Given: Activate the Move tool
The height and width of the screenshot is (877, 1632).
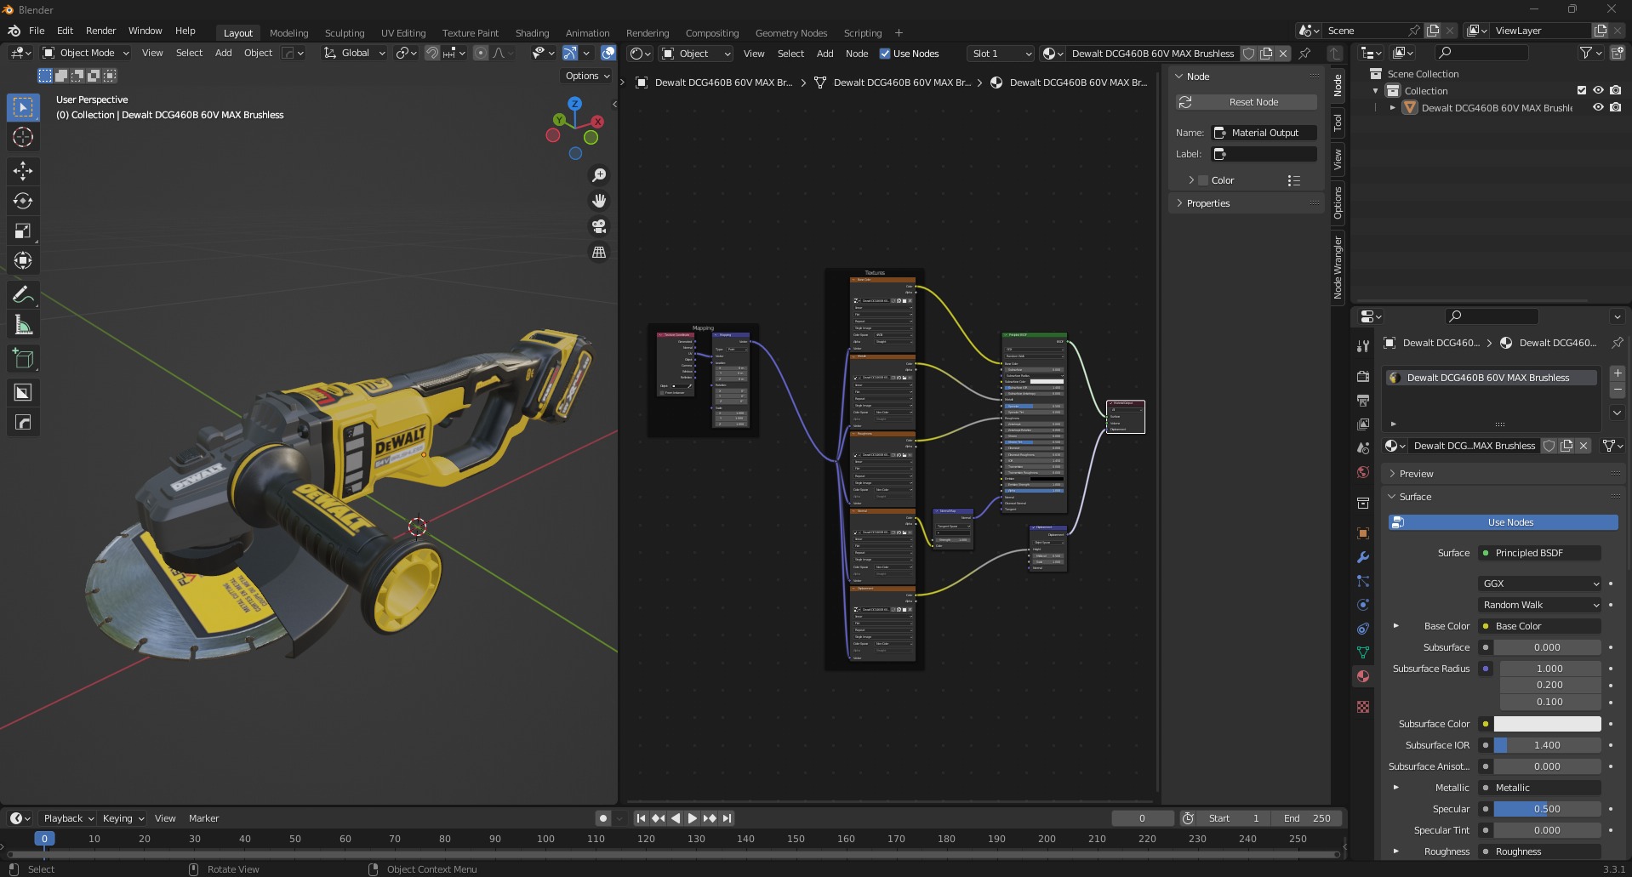Looking at the screenshot, I should tap(23, 171).
